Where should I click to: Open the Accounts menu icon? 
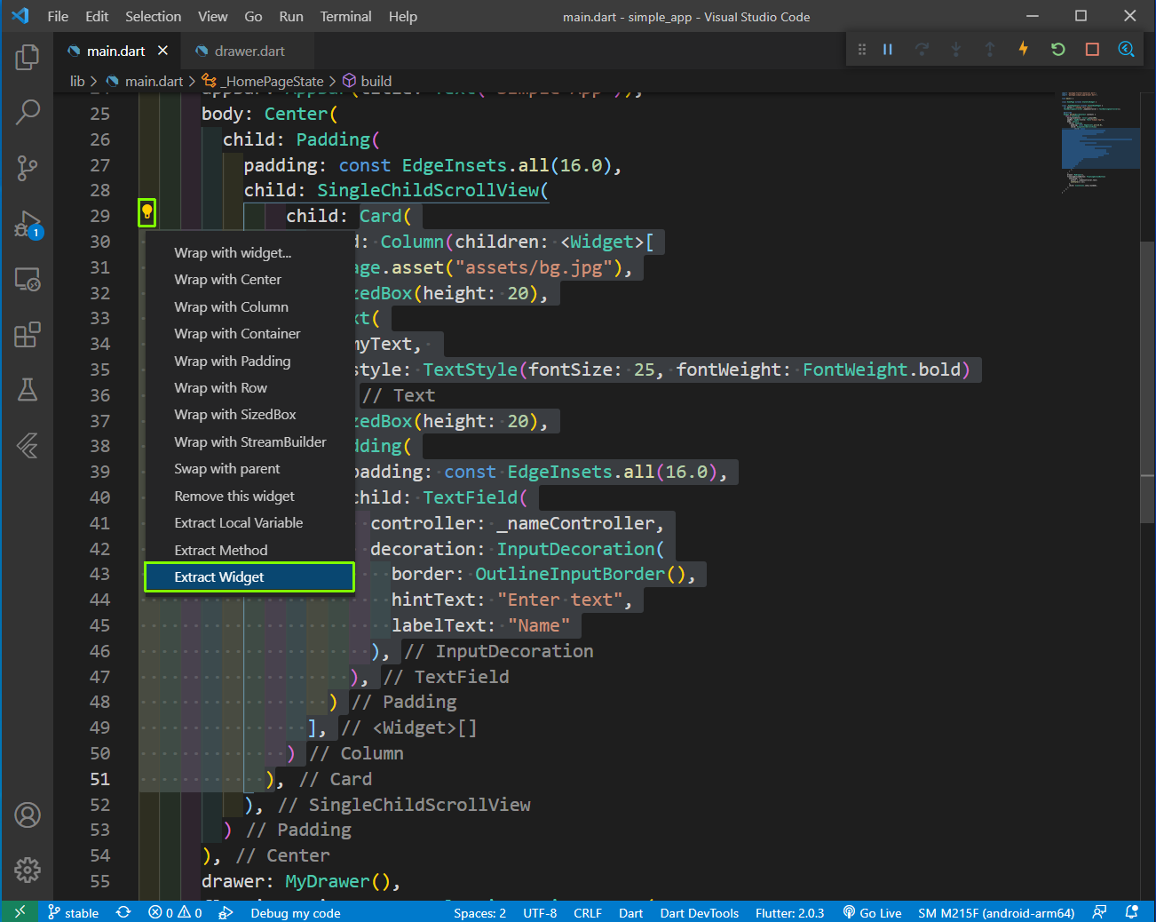point(28,815)
